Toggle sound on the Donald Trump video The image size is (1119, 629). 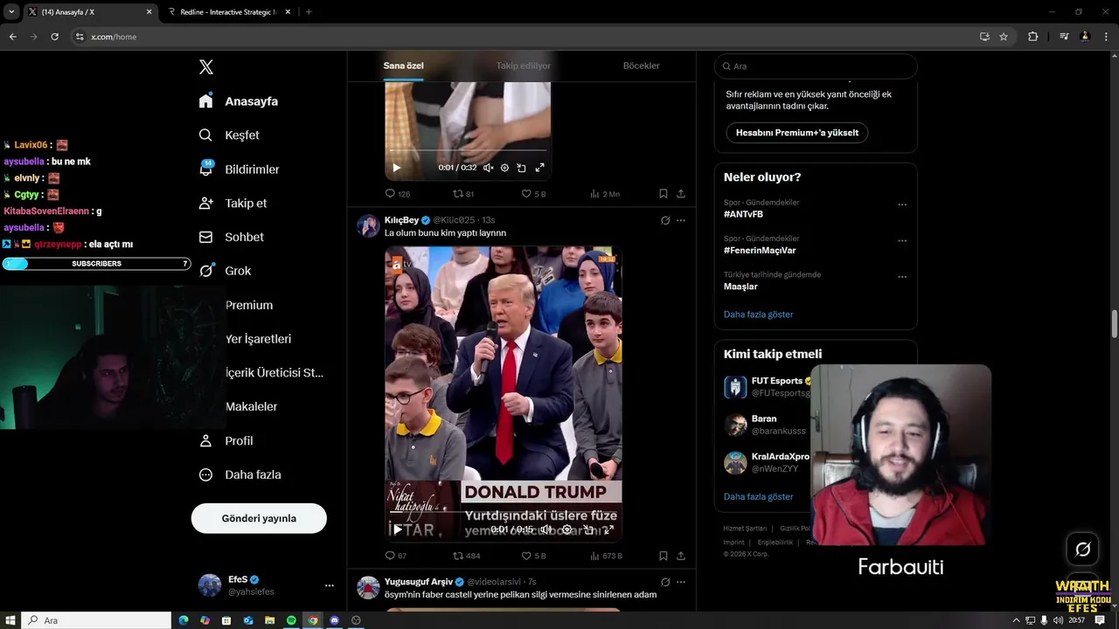tap(546, 529)
